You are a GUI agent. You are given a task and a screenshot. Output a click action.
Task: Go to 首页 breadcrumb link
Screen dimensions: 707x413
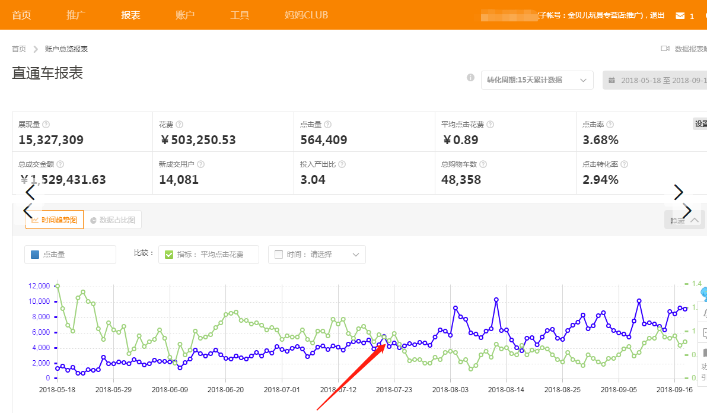[x=19, y=49]
